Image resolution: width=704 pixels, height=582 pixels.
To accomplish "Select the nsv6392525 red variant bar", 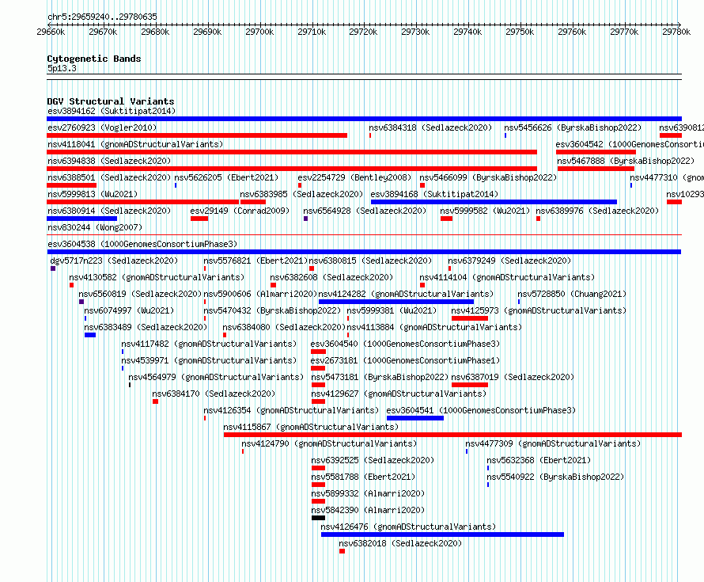I will (318, 468).
